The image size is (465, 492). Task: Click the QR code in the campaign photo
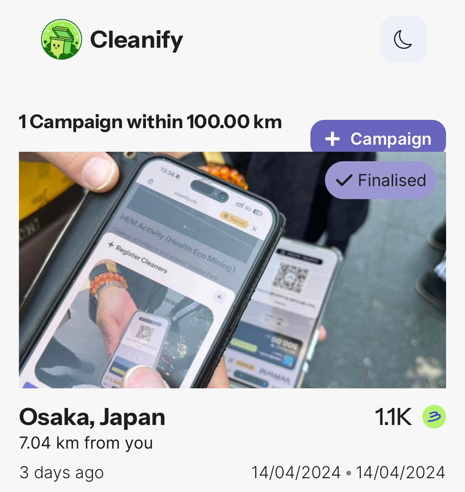click(289, 277)
